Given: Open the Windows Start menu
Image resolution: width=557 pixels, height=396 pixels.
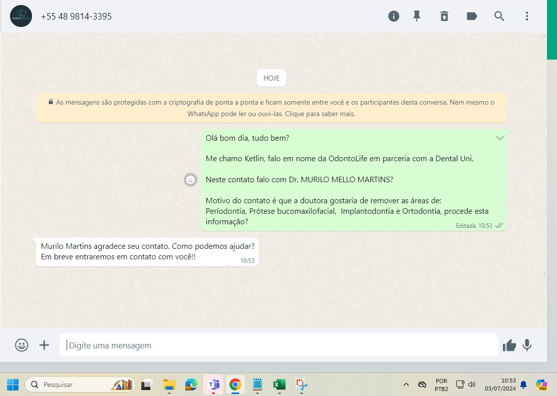Looking at the screenshot, I should 13,384.
